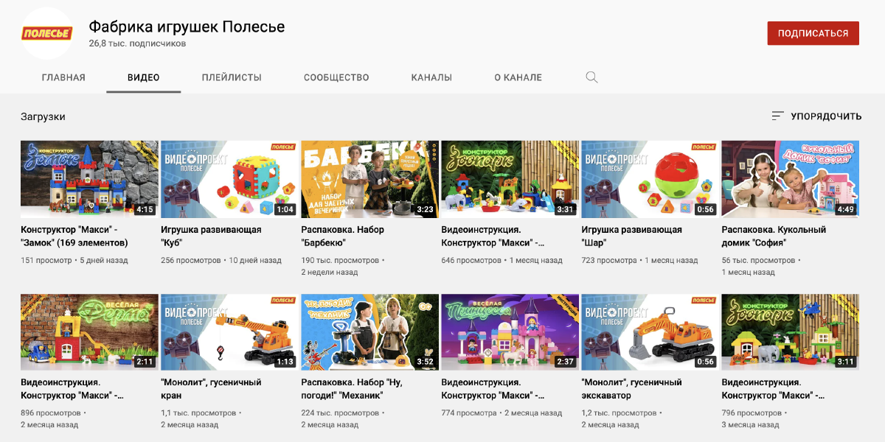
Task: Open title Распаковка. Набор "Барбекю"
Action: [x=342, y=236]
